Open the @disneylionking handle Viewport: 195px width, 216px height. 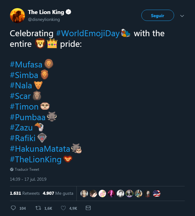pos(44,19)
